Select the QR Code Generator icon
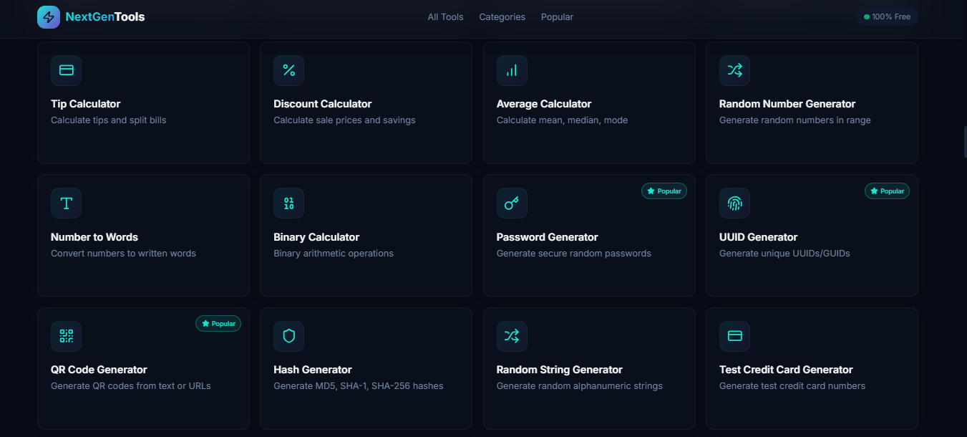 66,335
